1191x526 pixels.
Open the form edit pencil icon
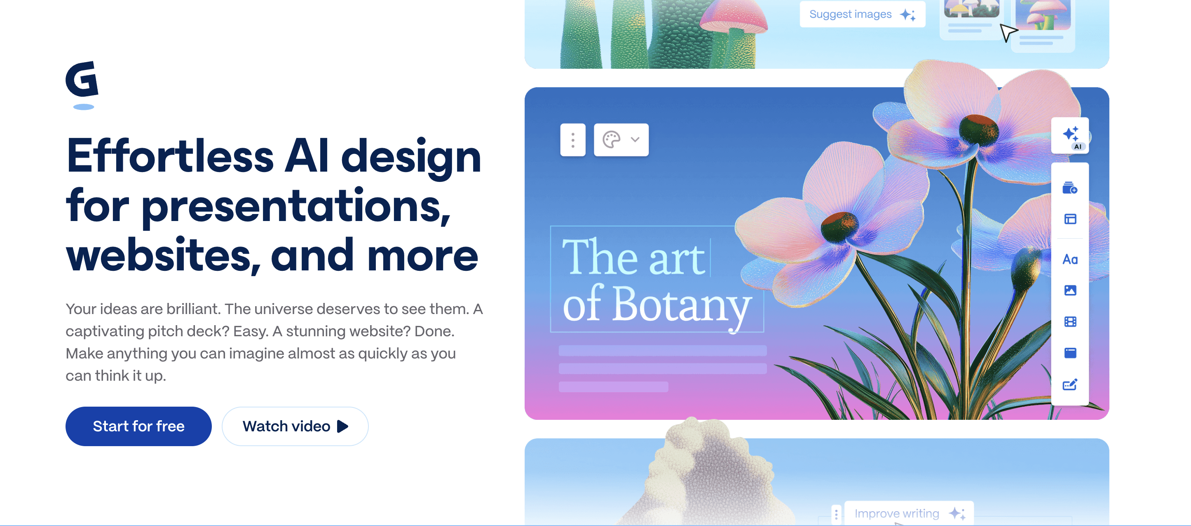1070,384
